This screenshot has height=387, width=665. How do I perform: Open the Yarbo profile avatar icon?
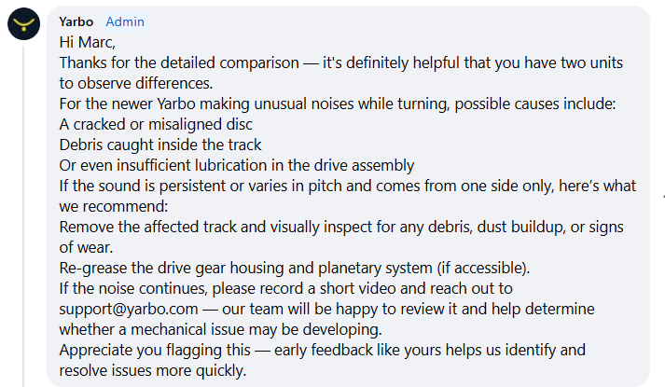pyautogui.click(x=23, y=23)
